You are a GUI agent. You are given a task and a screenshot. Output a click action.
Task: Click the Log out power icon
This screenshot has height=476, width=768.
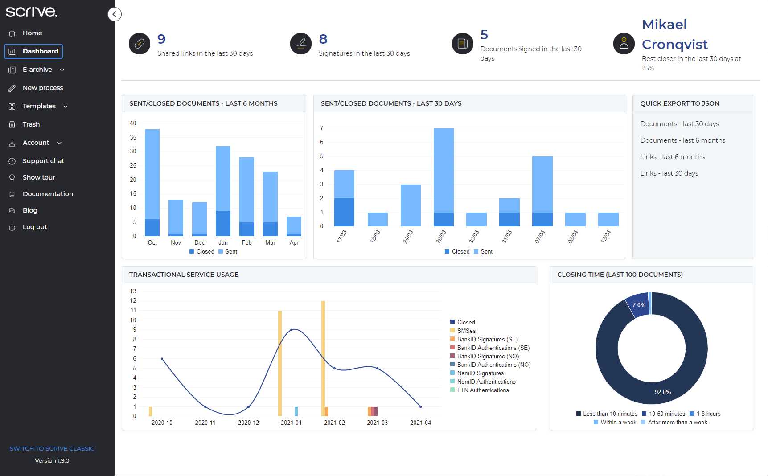click(12, 227)
